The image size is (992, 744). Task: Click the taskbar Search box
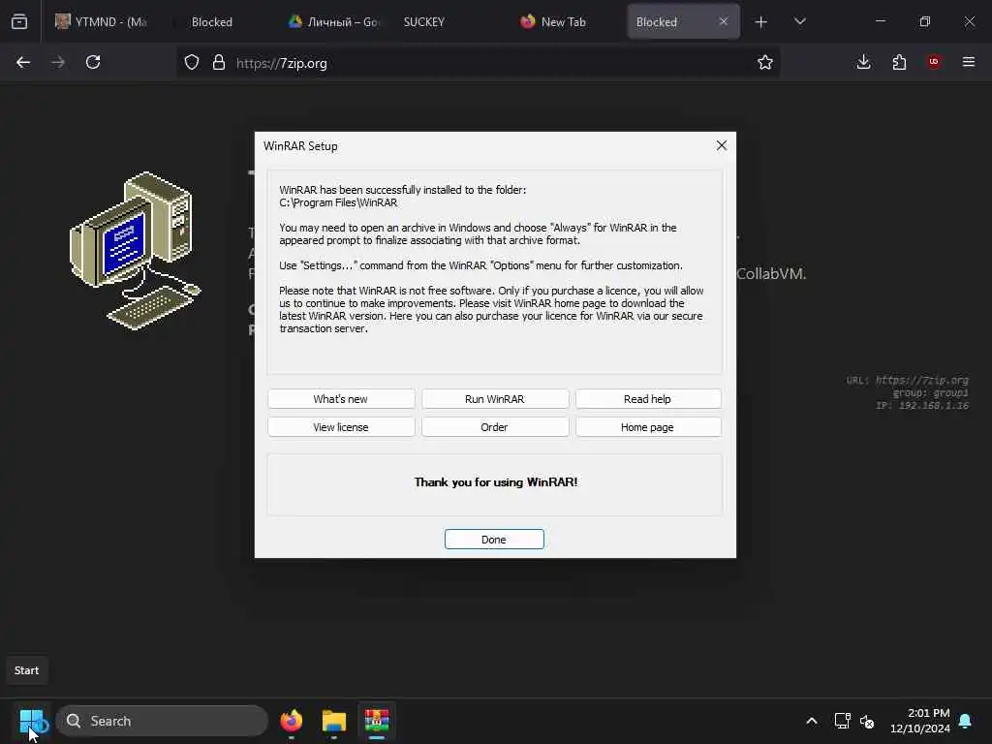pos(162,721)
